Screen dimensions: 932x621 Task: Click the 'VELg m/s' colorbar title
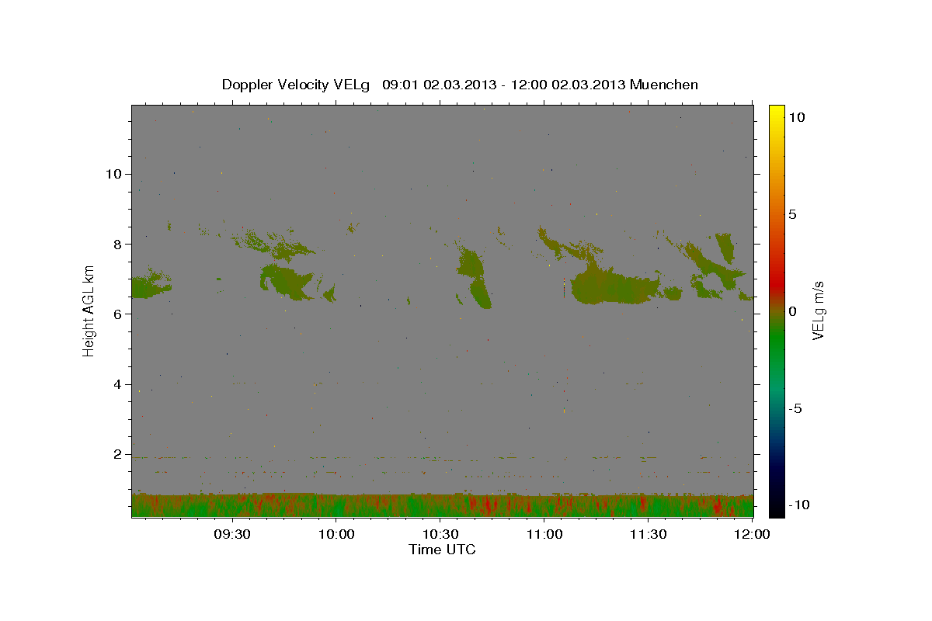[818, 310]
